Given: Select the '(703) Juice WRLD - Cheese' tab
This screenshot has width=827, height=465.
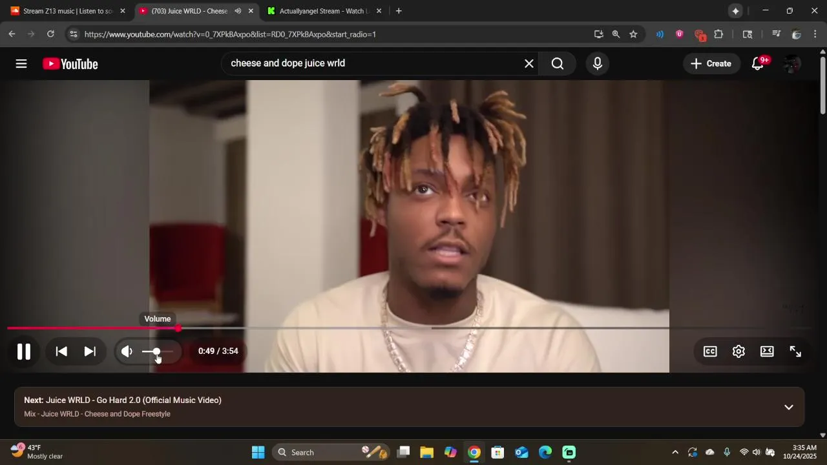Looking at the screenshot, I should pyautogui.click(x=188, y=11).
